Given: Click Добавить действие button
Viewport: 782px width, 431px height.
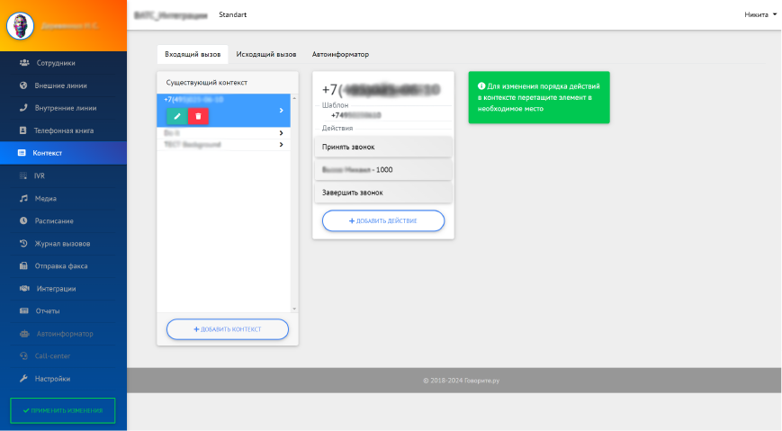Looking at the screenshot, I should 383,220.
